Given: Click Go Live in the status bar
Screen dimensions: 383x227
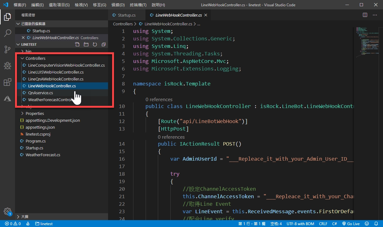Looking at the screenshot, I should 351,224.
